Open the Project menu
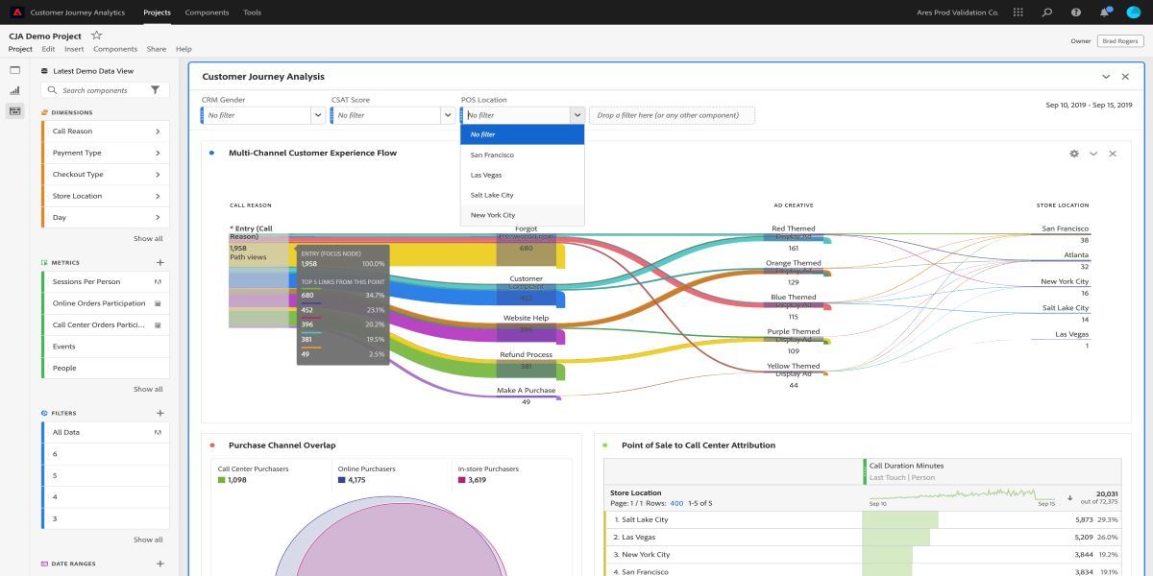The height and width of the screenshot is (576, 1153). (20, 49)
